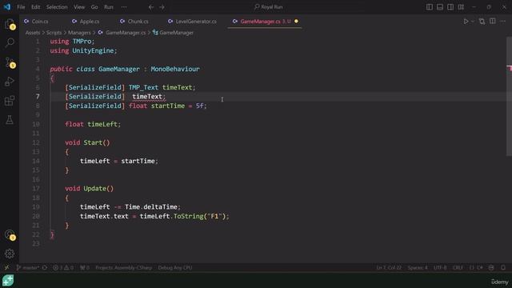This screenshot has width=512, height=288.
Task: Click Projects: Assembly-CSharp status item
Action: [x=124, y=267]
